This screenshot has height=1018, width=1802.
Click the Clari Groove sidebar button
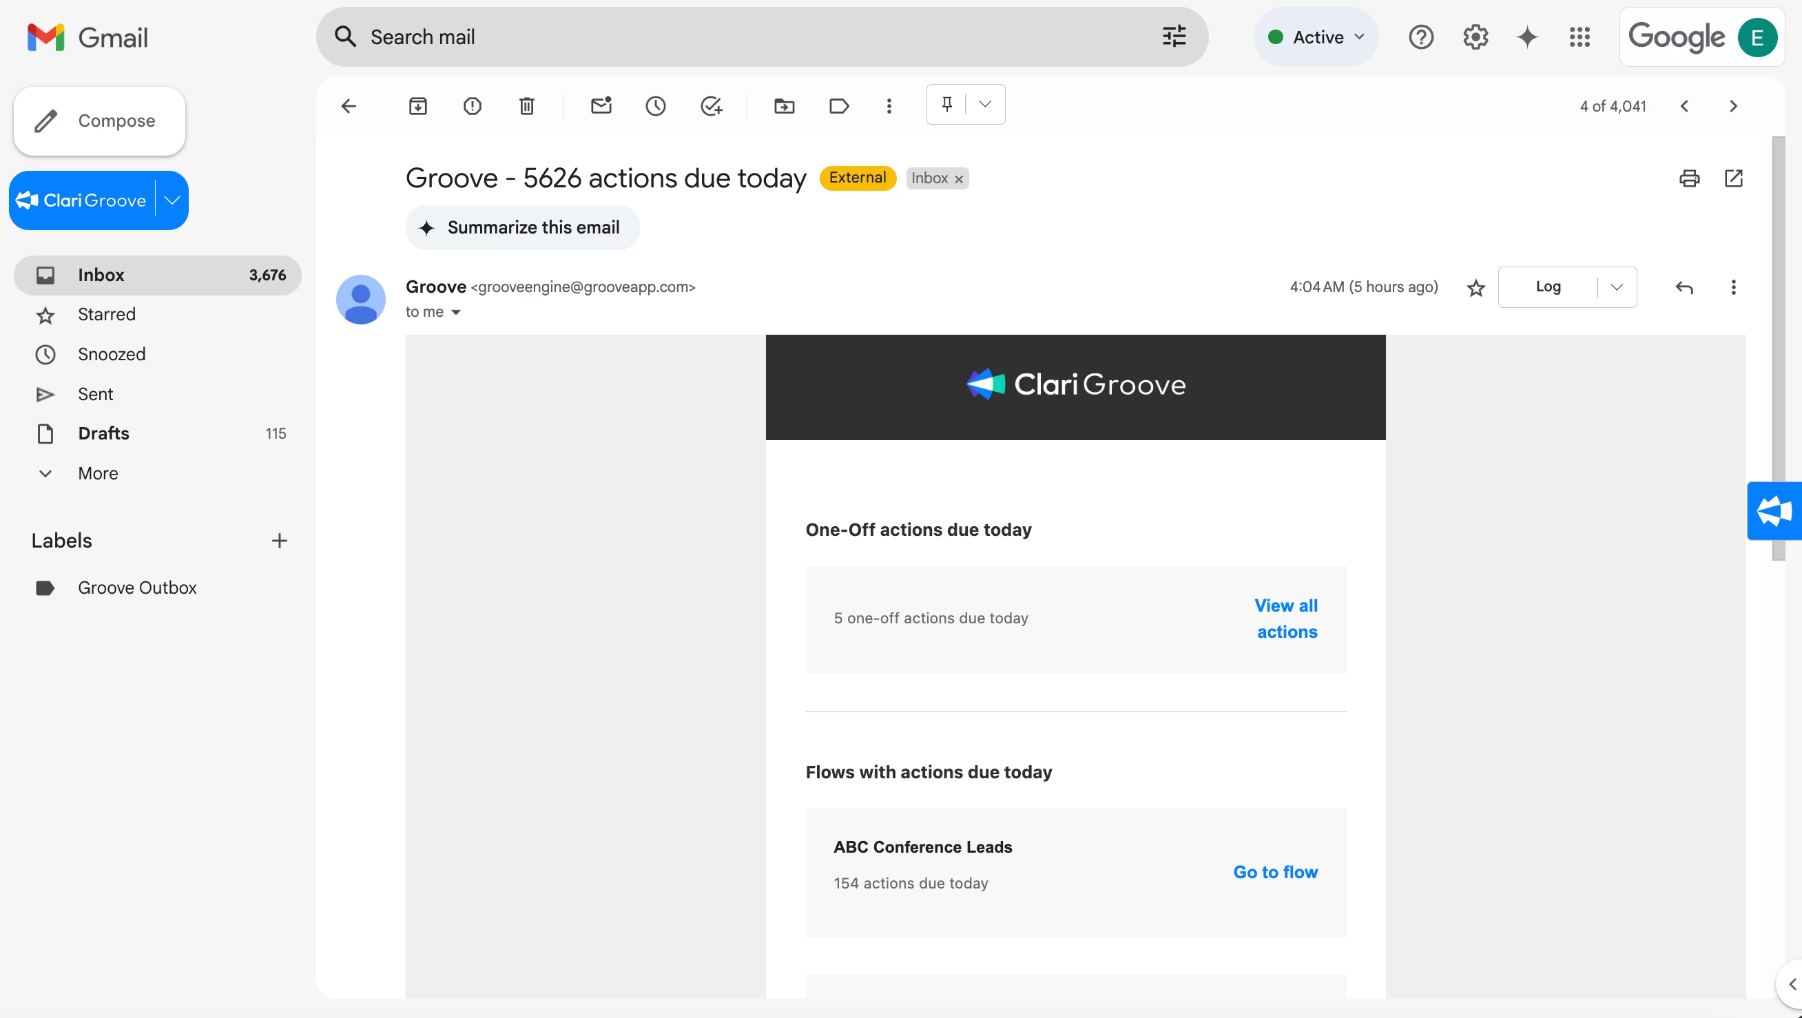[82, 201]
